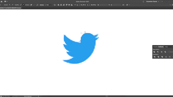Open the Corners options link
The image size is (173, 97).
tap(42, 5)
